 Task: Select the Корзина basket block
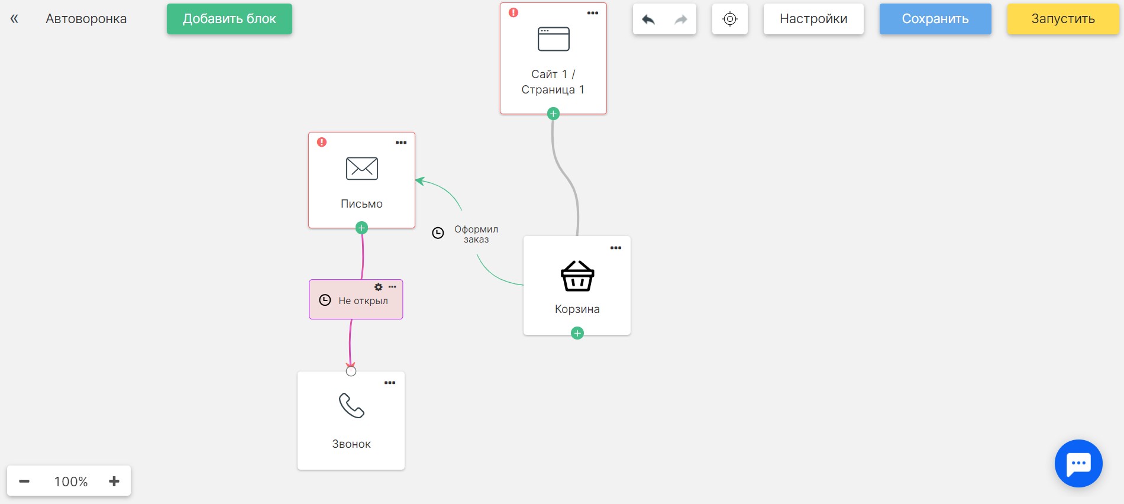pos(577,286)
